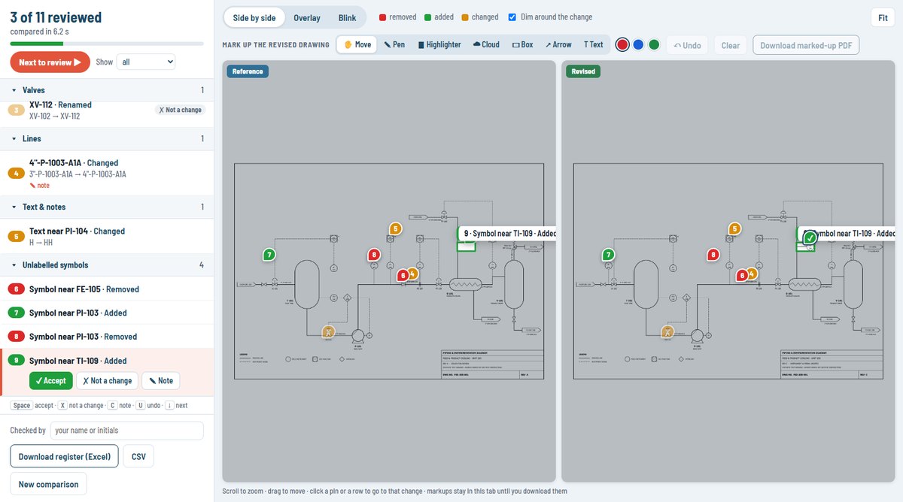The width and height of the screenshot is (903, 502).
Task: Select the Text markup tool
Action: click(594, 44)
